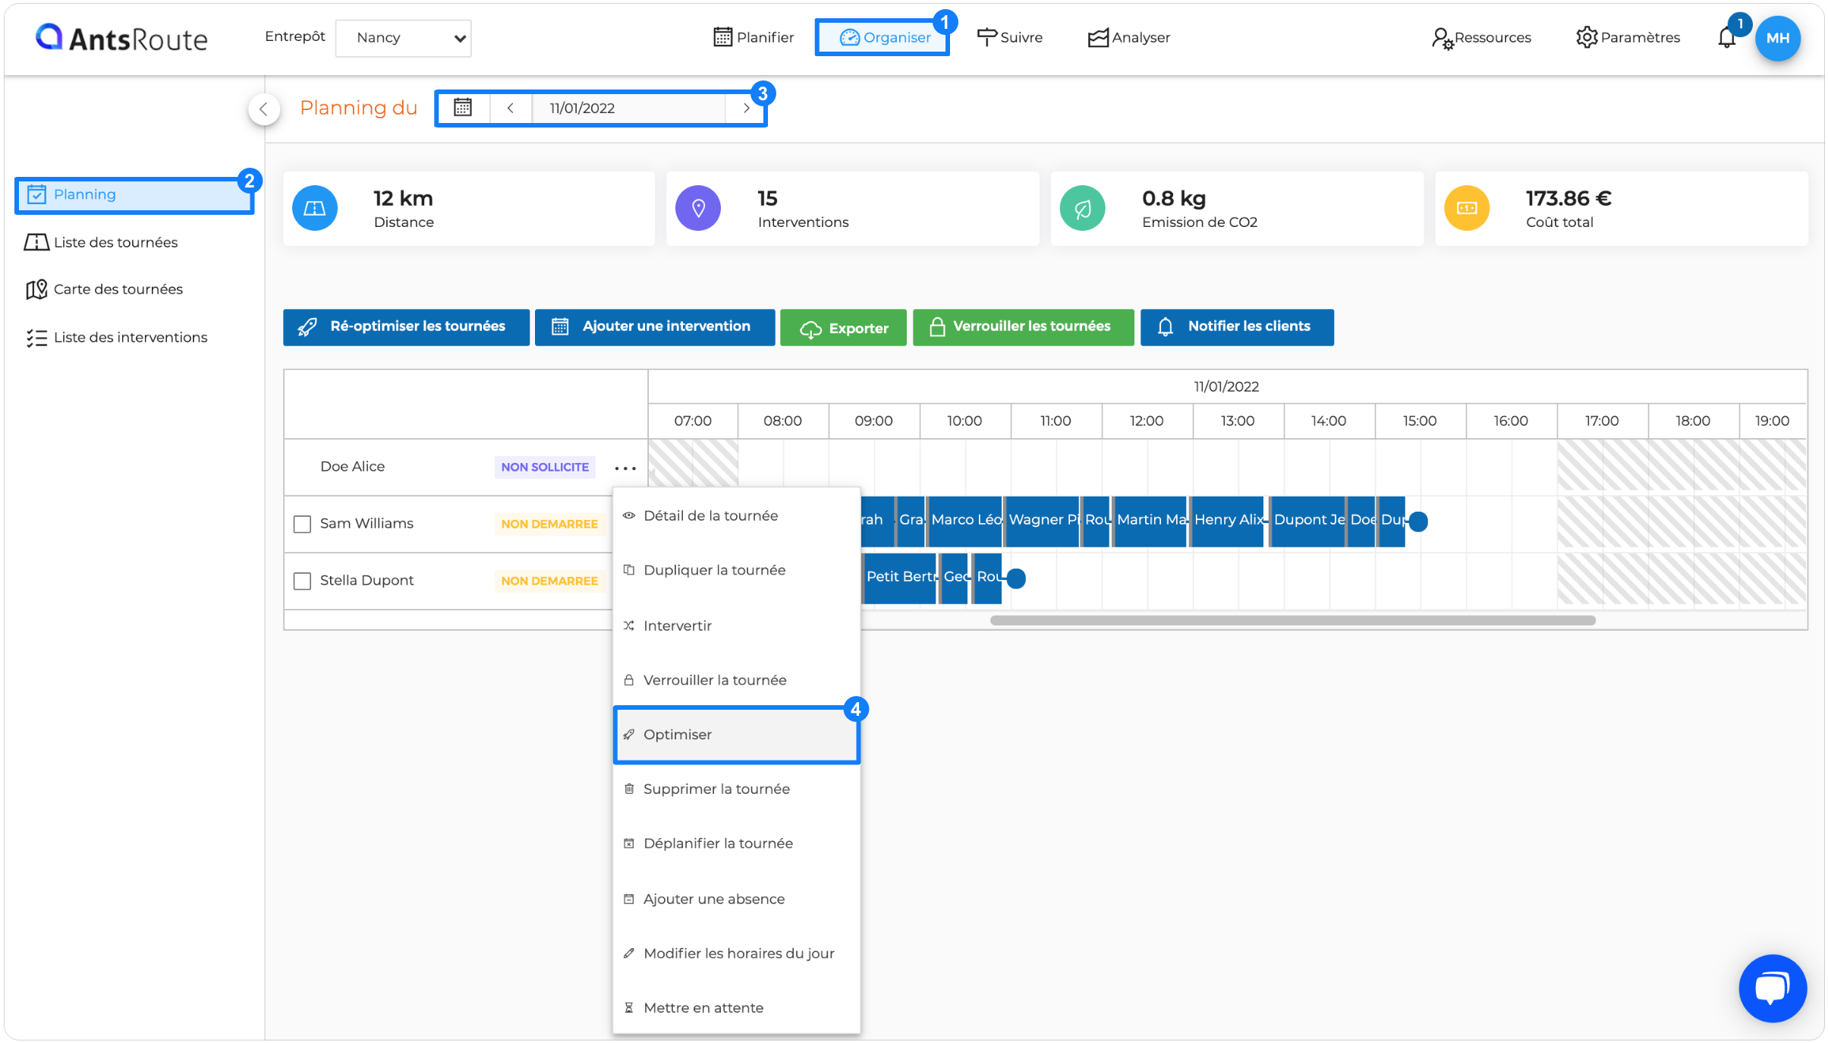Open the Ressources menu
Screen dimensions: 1828x1043
click(x=1481, y=37)
